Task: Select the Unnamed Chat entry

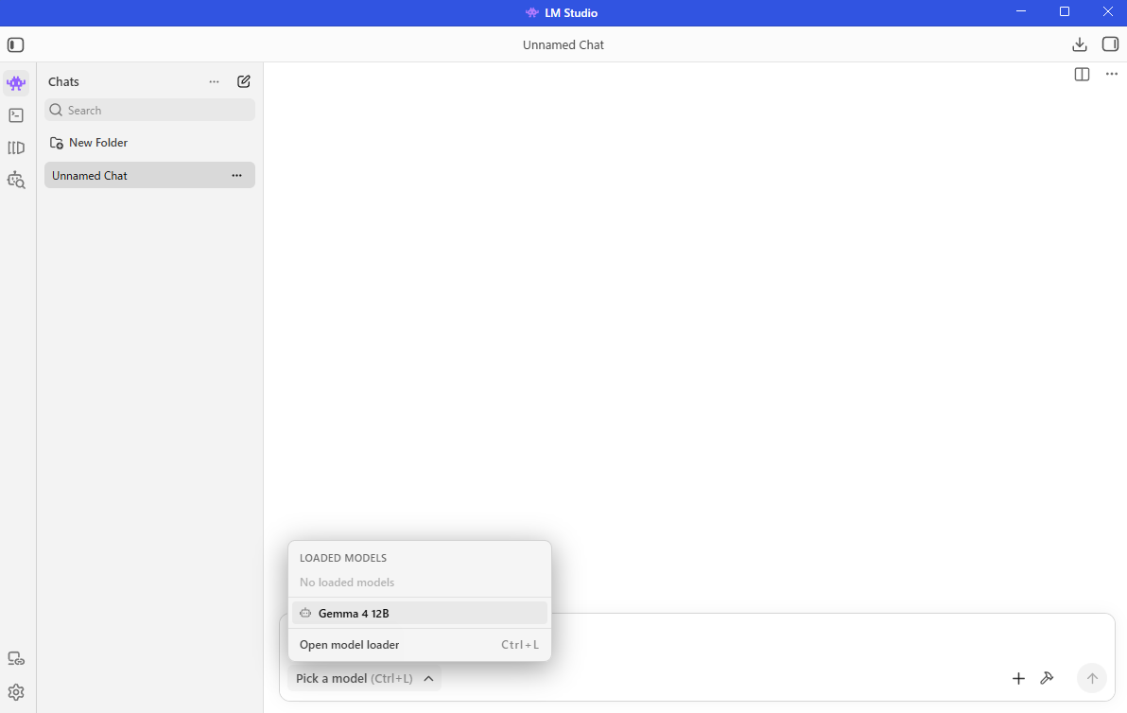Action: (x=149, y=175)
